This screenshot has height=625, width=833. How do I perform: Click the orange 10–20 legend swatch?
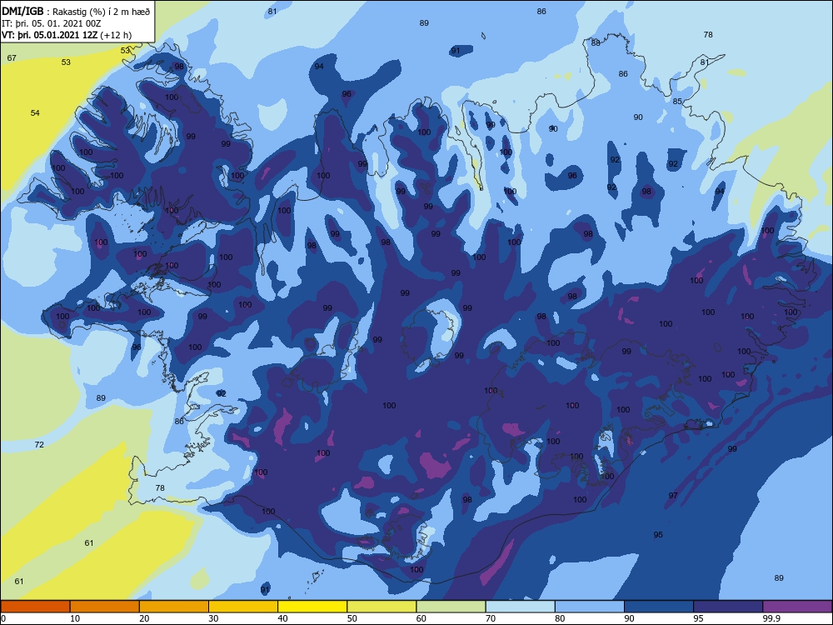pyautogui.click(x=105, y=607)
